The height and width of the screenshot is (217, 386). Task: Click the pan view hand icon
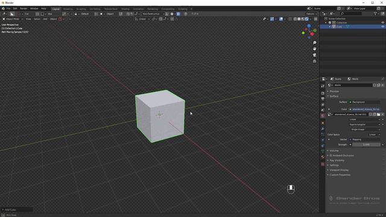pos(314,49)
